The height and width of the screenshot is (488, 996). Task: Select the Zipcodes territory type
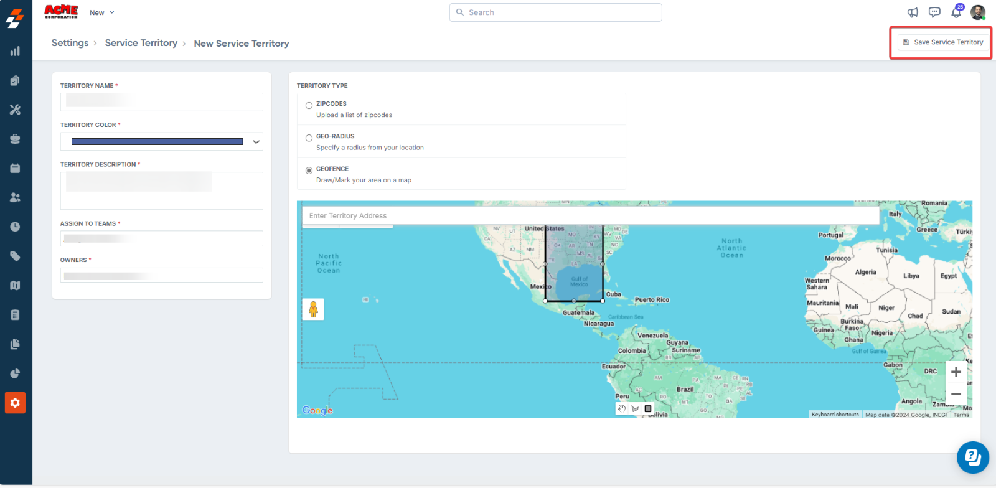309,106
